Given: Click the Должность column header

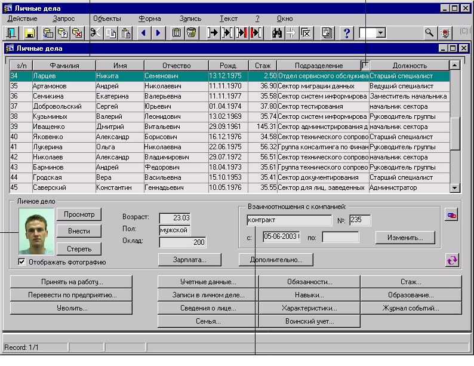Looking at the screenshot, I should pos(410,65).
